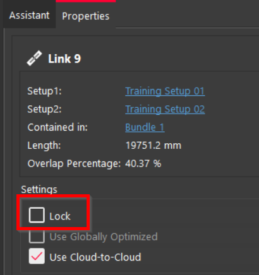Click the Link 9 title text

(64, 59)
